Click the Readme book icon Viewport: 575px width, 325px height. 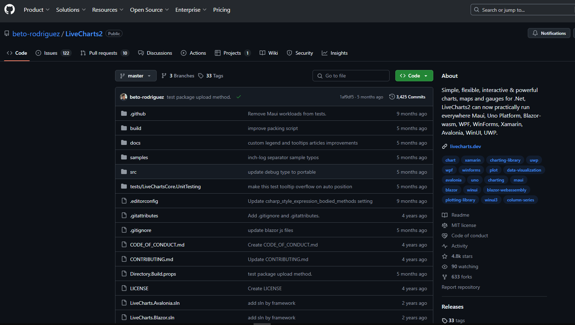445,215
